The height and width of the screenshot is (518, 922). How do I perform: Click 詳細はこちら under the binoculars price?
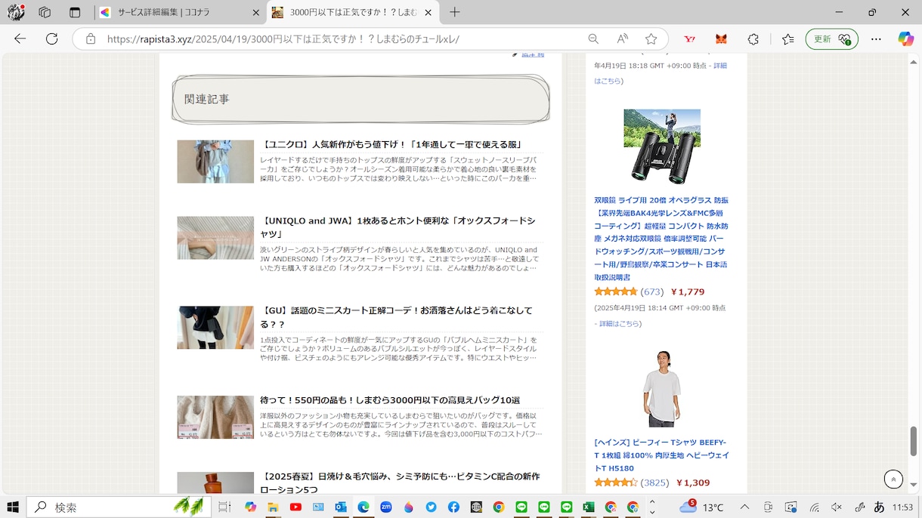tap(620, 324)
